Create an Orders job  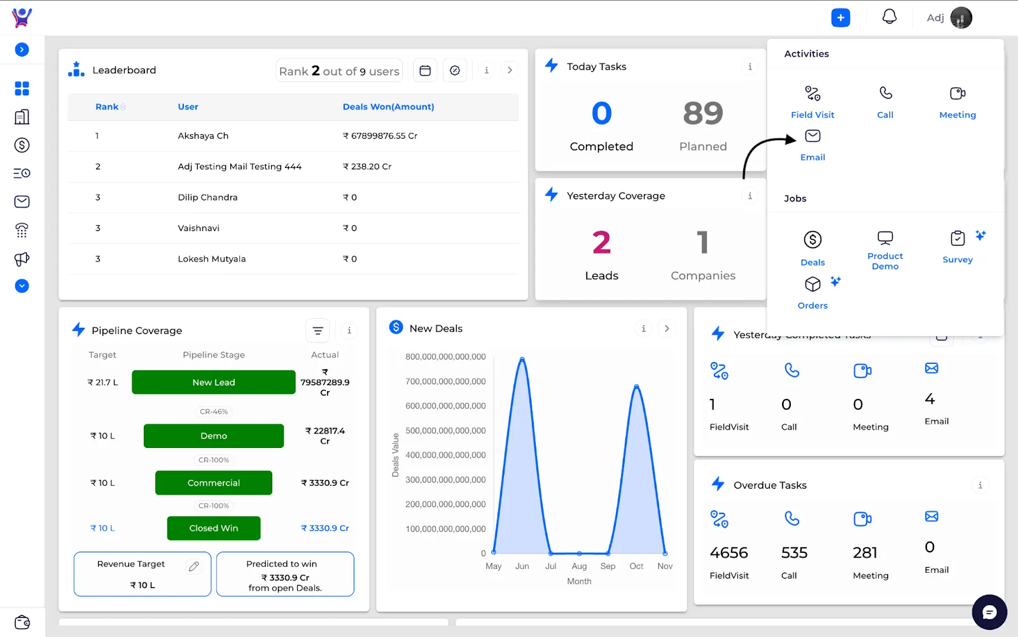(x=812, y=293)
